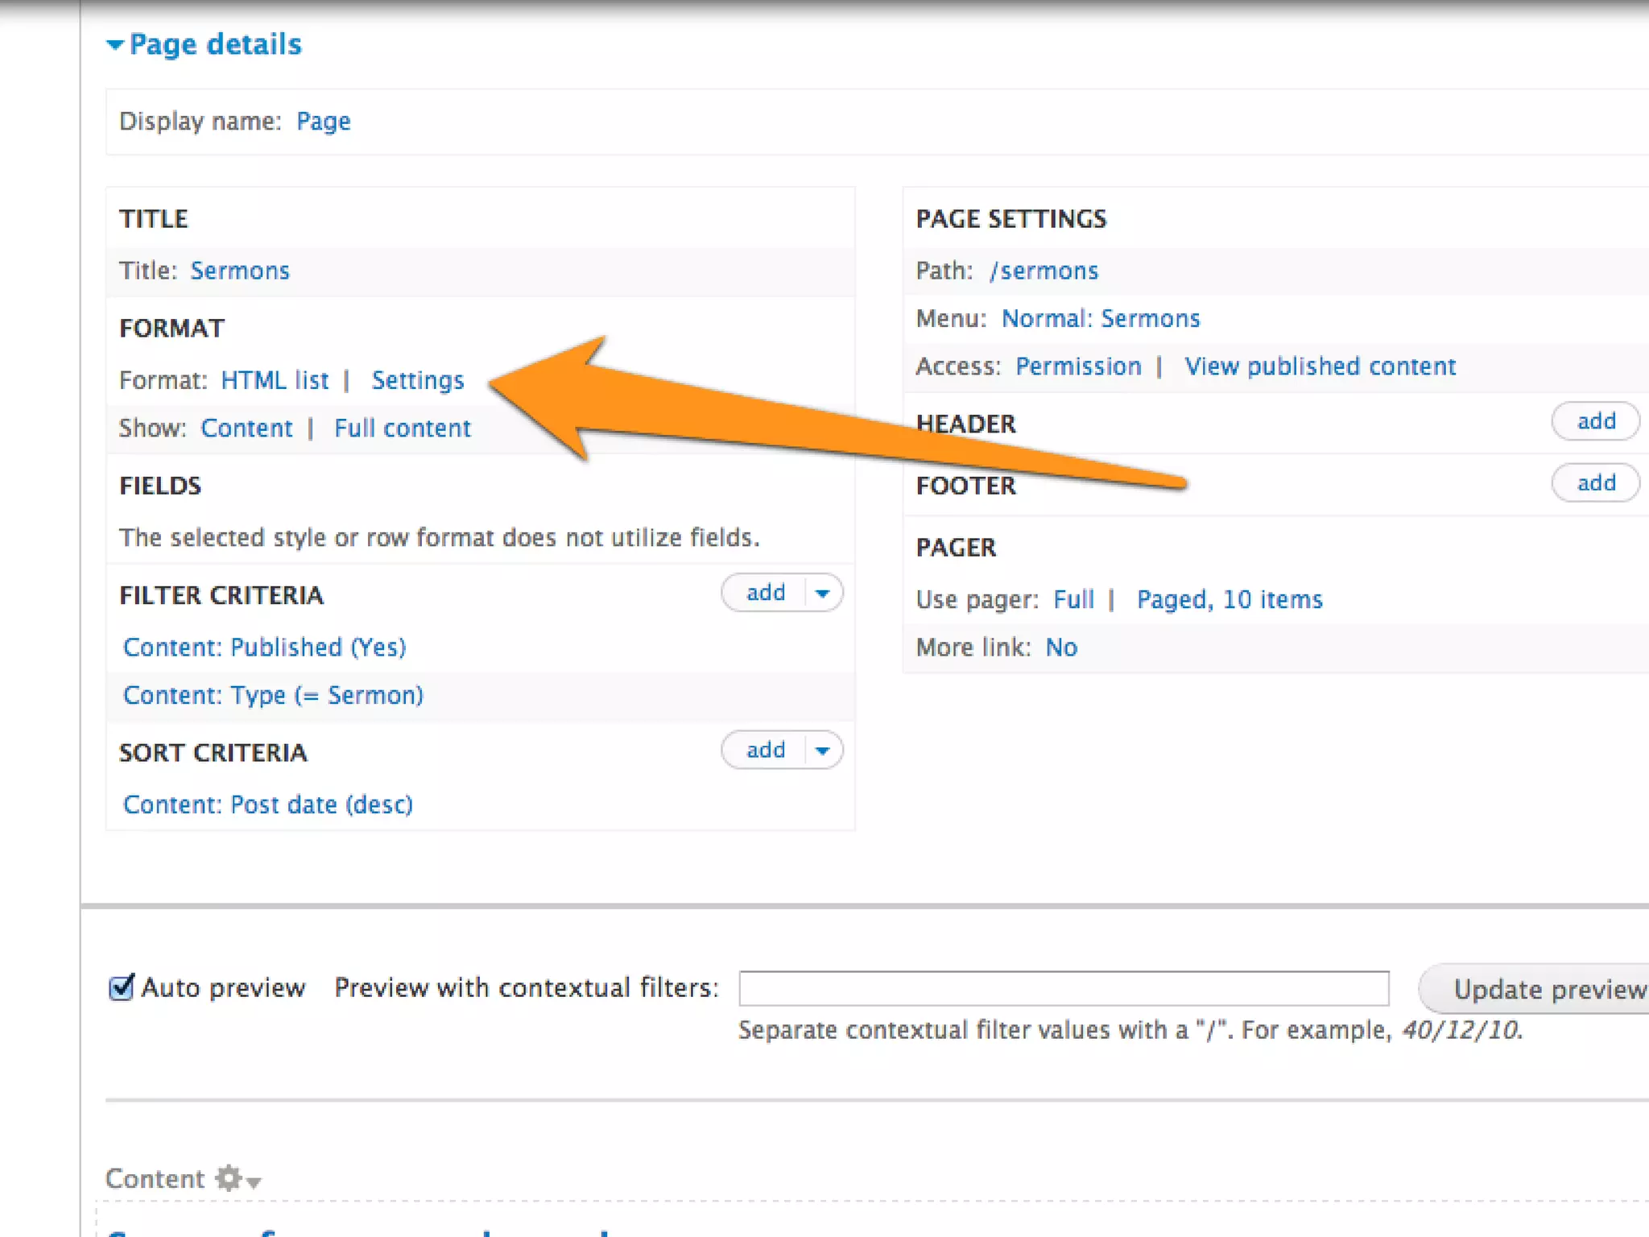Change Paged, 10 items pager option

pyautogui.click(x=1229, y=600)
